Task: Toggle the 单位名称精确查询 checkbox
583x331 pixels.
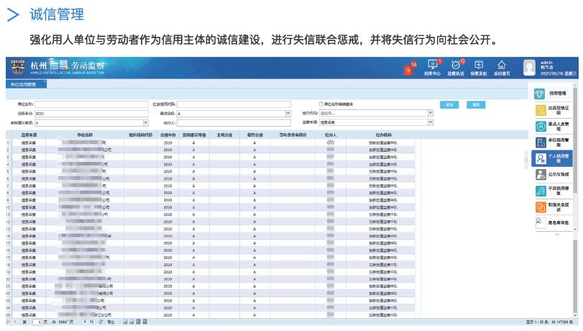Action: [x=321, y=104]
